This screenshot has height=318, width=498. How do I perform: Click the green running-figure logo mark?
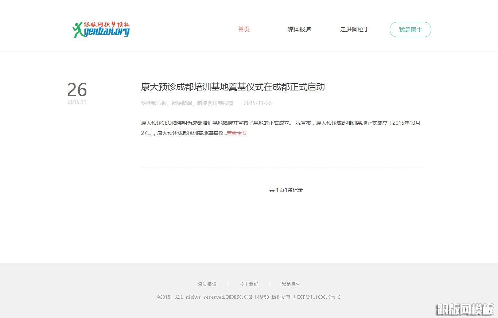[x=78, y=29]
